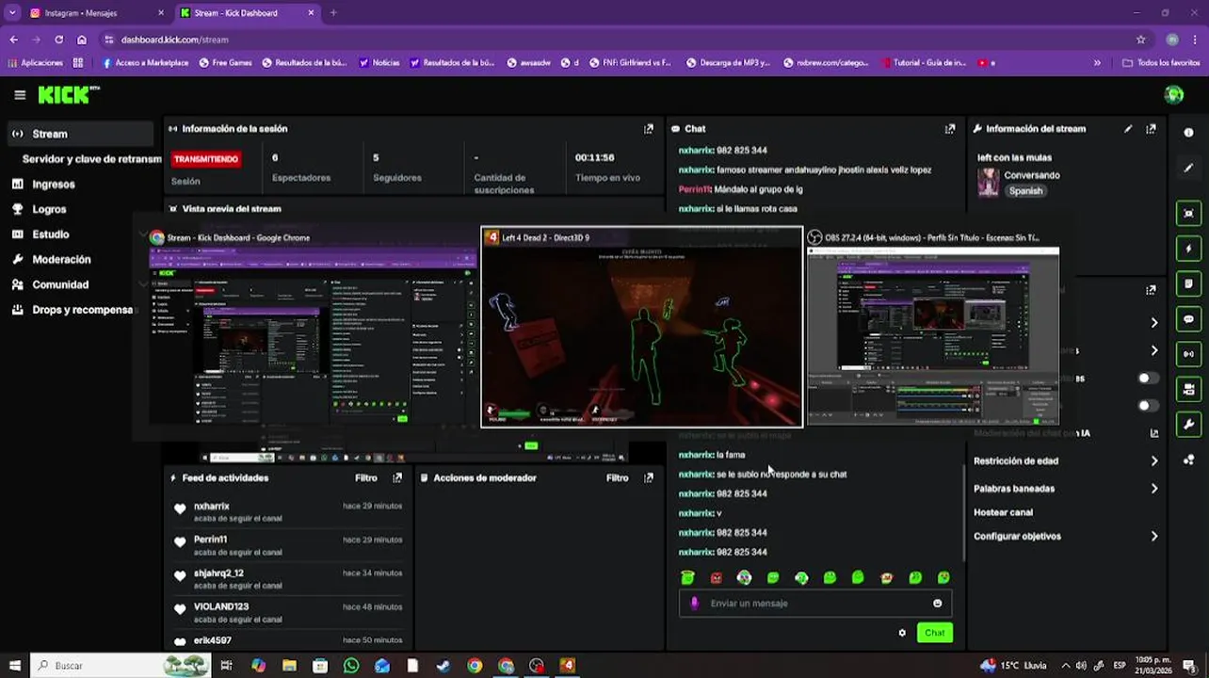Select the OBS window thumbnail in switcher
Image resolution: width=1209 pixels, height=678 pixels.
pyautogui.click(x=932, y=328)
